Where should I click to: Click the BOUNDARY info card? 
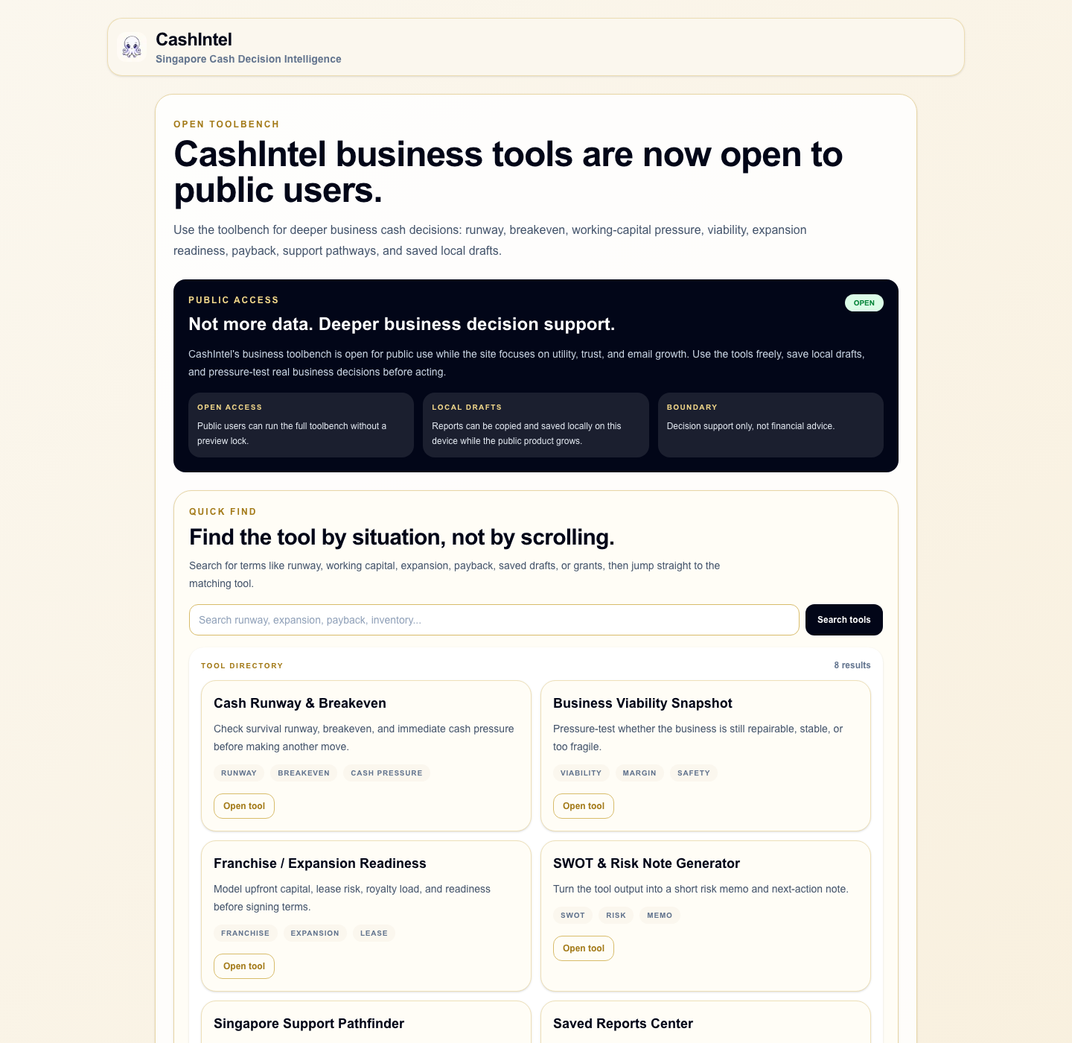[x=770, y=425]
